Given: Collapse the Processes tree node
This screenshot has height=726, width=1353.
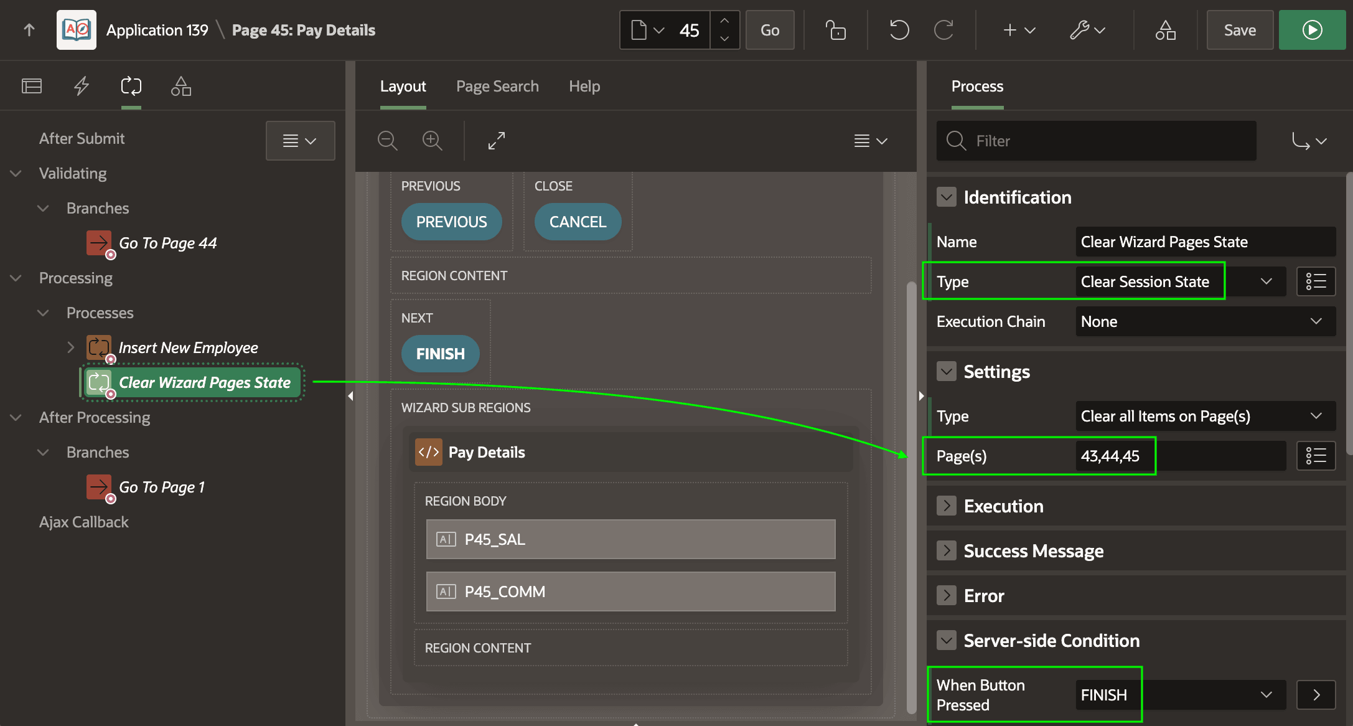Looking at the screenshot, I should point(43,313).
